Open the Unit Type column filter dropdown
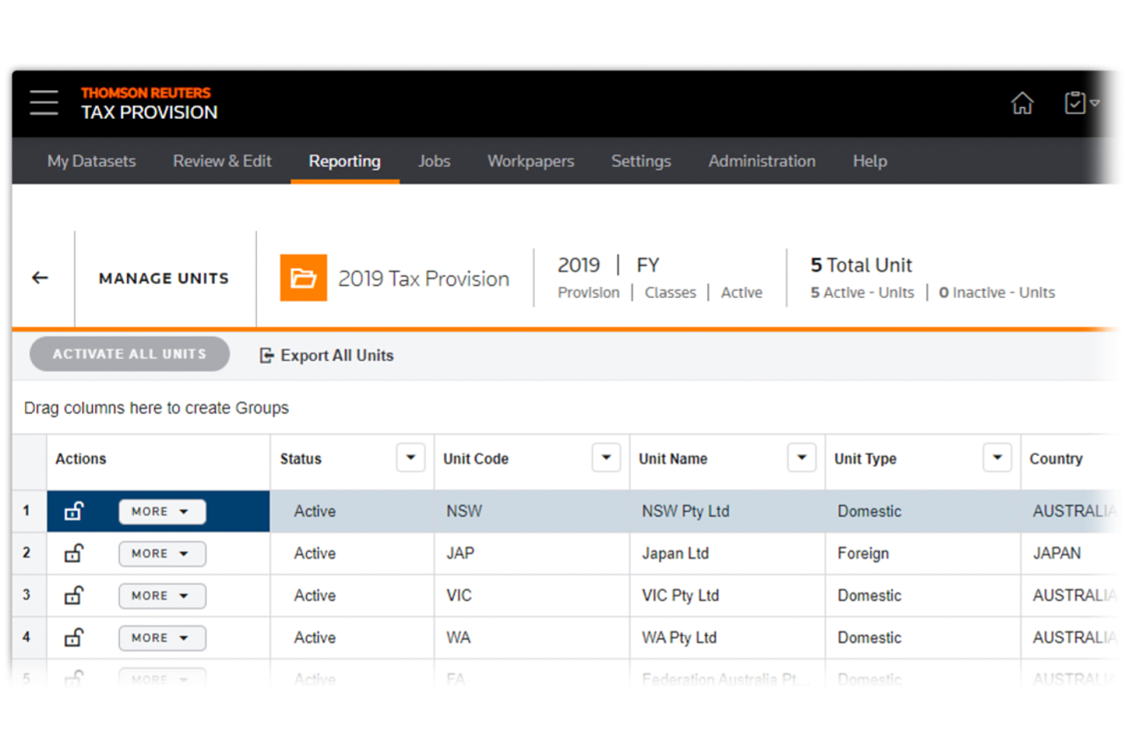Viewport: 1125px width, 750px height. click(x=997, y=457)
